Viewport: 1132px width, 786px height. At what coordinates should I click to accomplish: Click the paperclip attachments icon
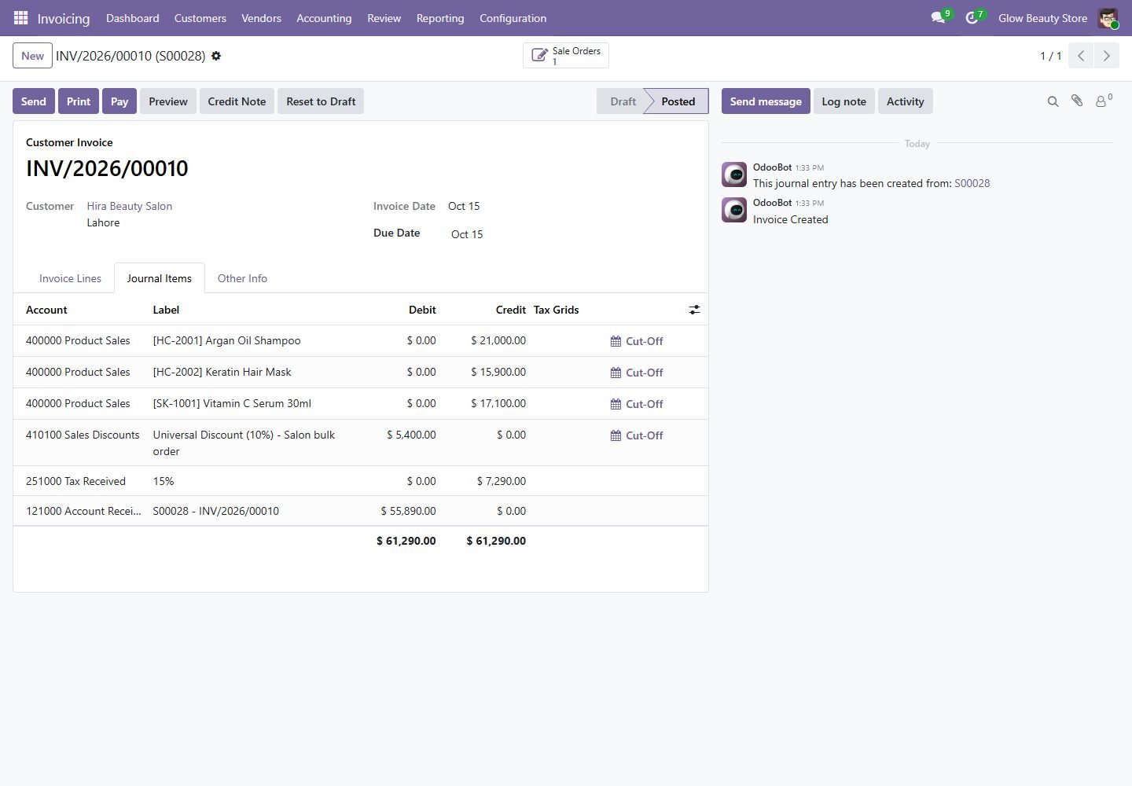(1077, 101)
